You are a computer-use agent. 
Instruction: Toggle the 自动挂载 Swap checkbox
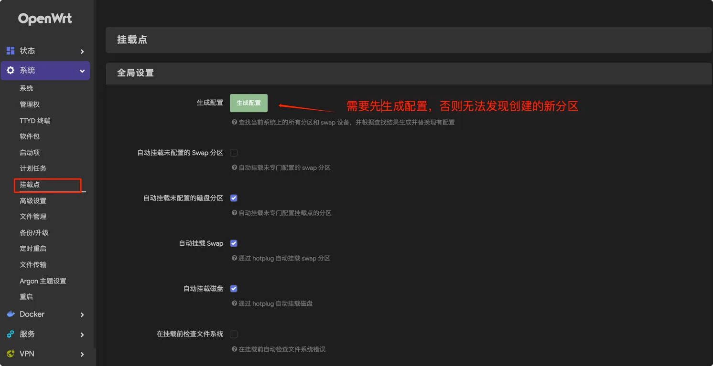pyautogui.click(x=234, y=243)
